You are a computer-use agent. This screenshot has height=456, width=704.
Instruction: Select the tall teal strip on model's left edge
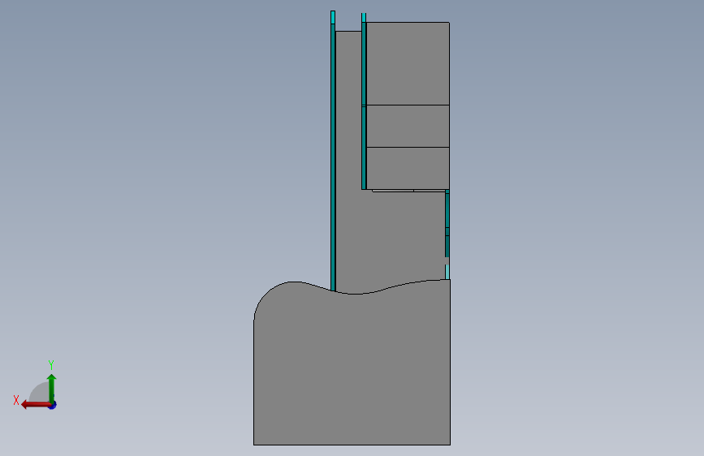333,157
